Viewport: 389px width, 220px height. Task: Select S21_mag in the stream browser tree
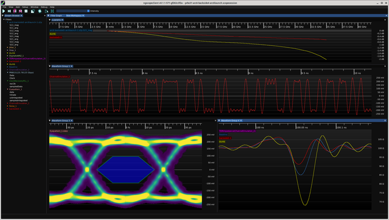click(x=14, y=36)
